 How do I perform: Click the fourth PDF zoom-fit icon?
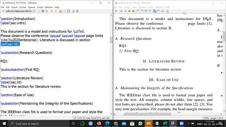tap(150, 11)
